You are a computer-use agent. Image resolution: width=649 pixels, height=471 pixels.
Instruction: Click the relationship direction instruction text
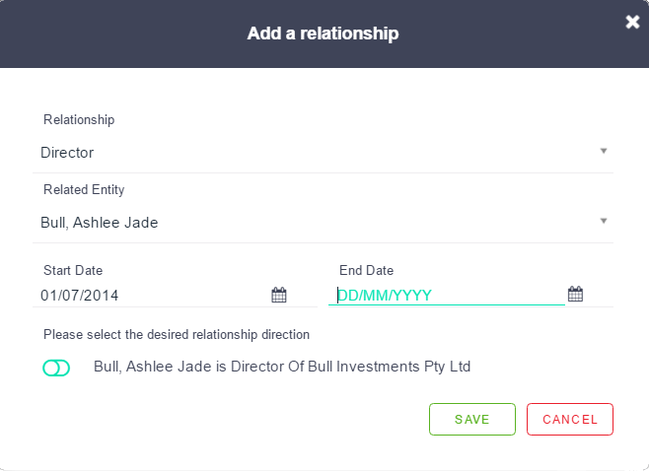click(x=177, y=335)
